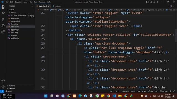Expand the masud subfolder
This screenshot has width=177, height=99.
click(13, 13)
